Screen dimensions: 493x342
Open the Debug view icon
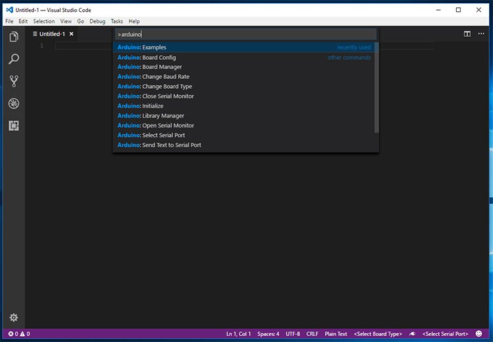click(x=14, y=103)
